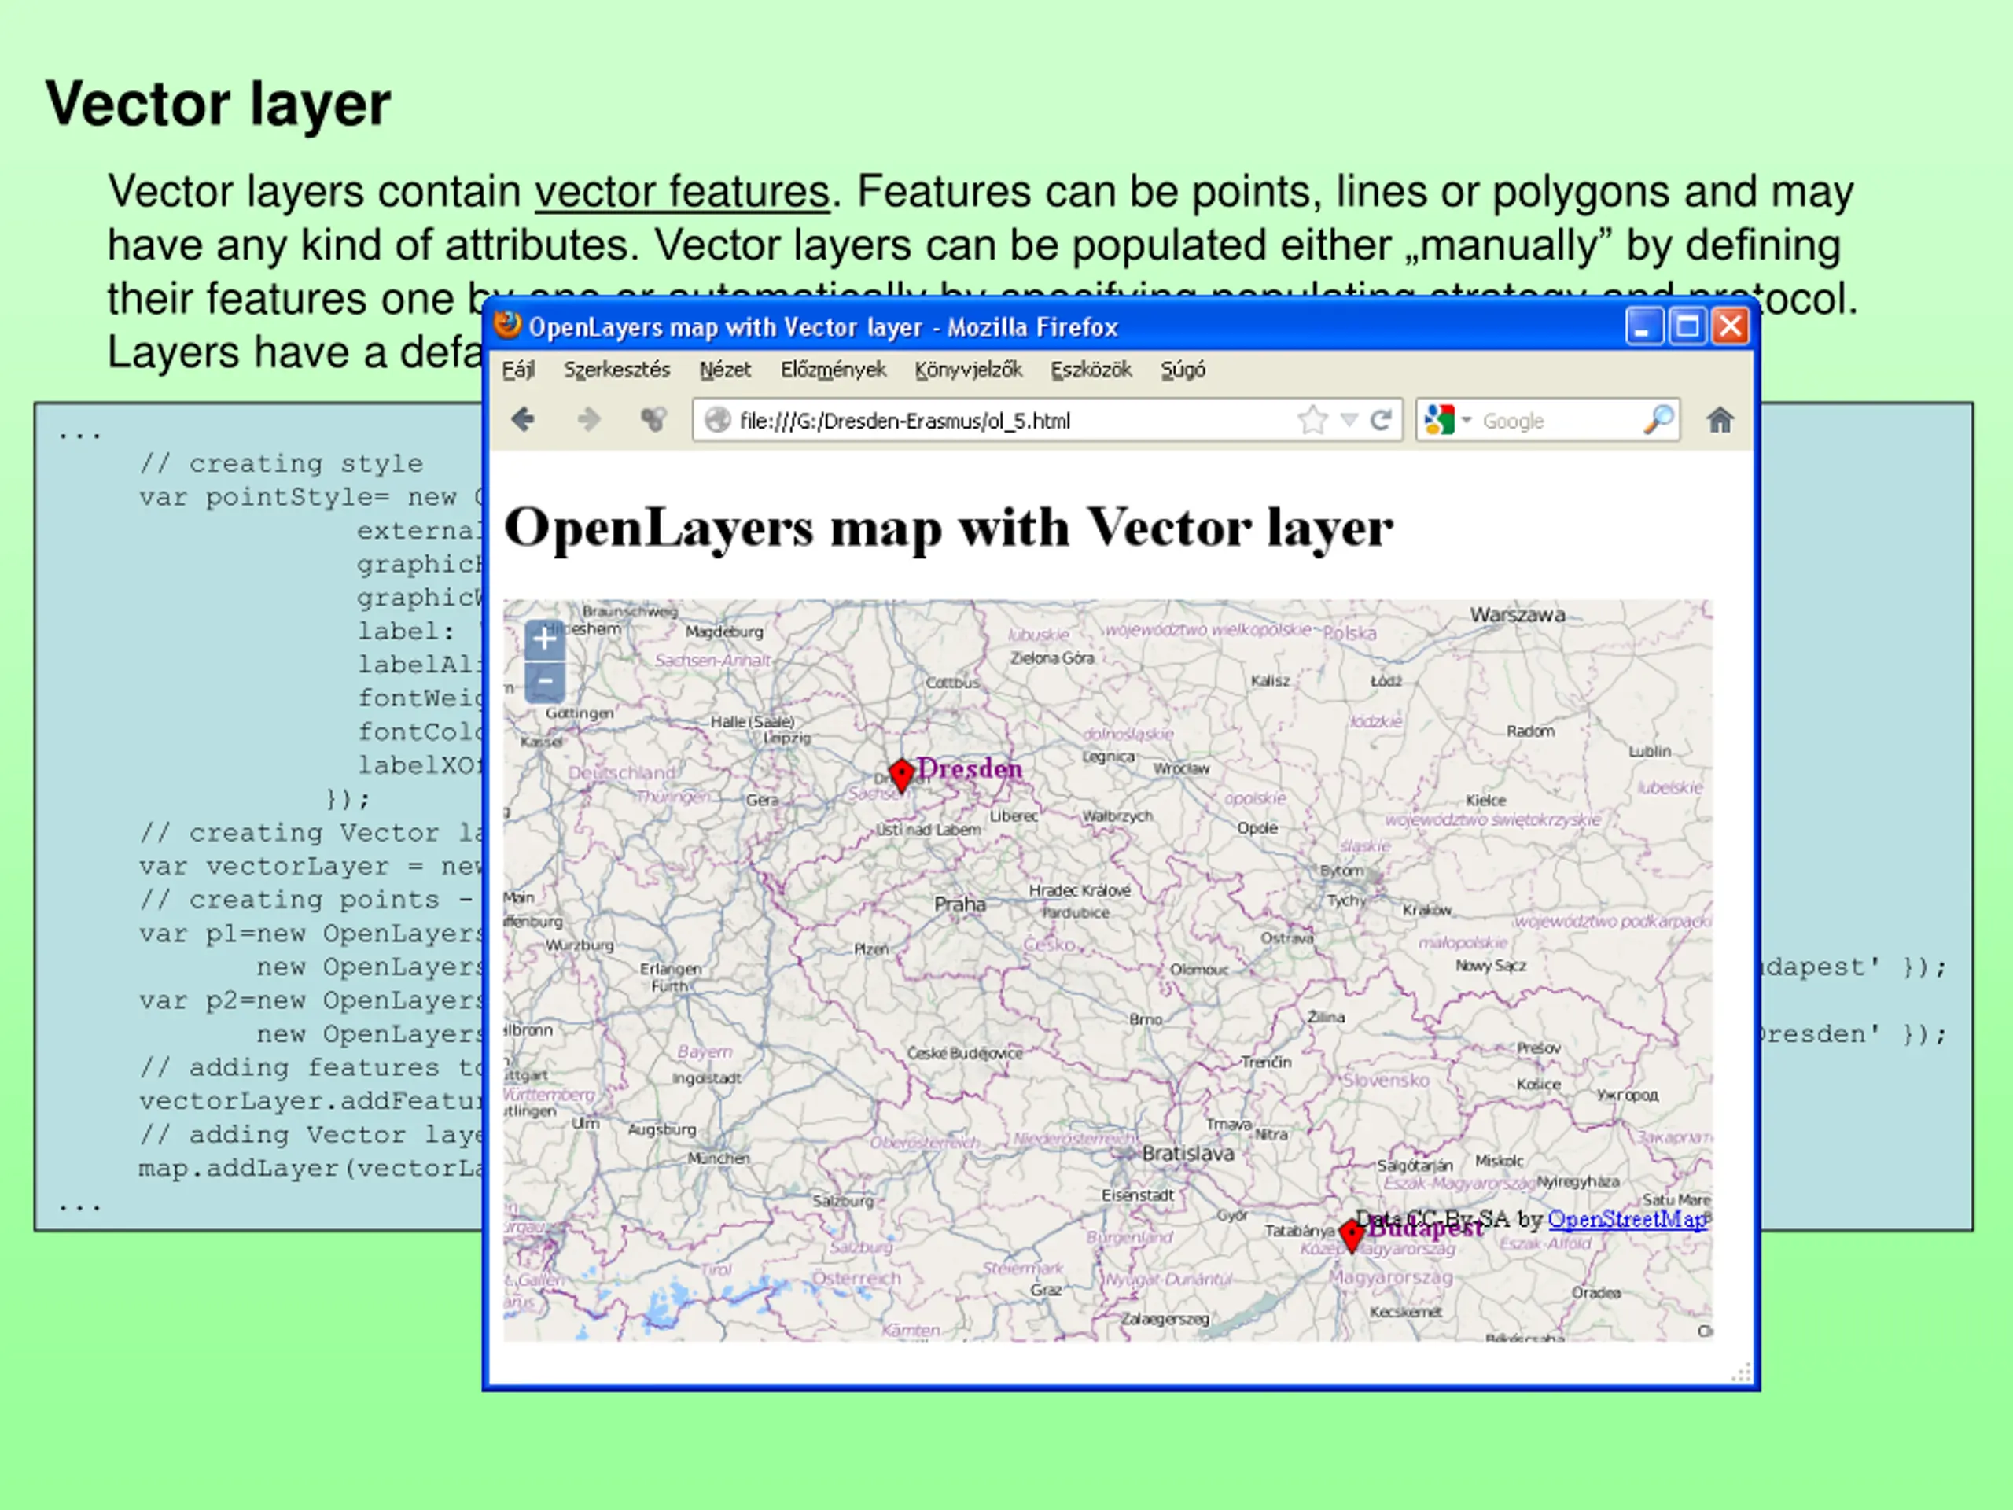
Task: Click the loading activity icon beside forward arrow
Action: click(653, 420)
